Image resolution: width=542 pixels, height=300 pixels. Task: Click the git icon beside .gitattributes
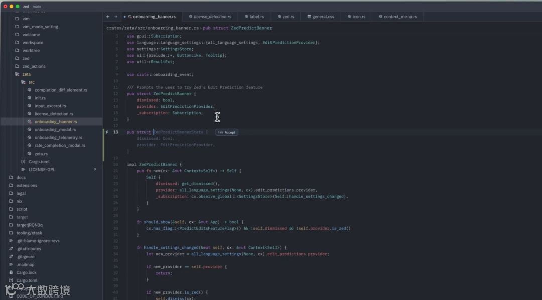click(x=11, y=249)
